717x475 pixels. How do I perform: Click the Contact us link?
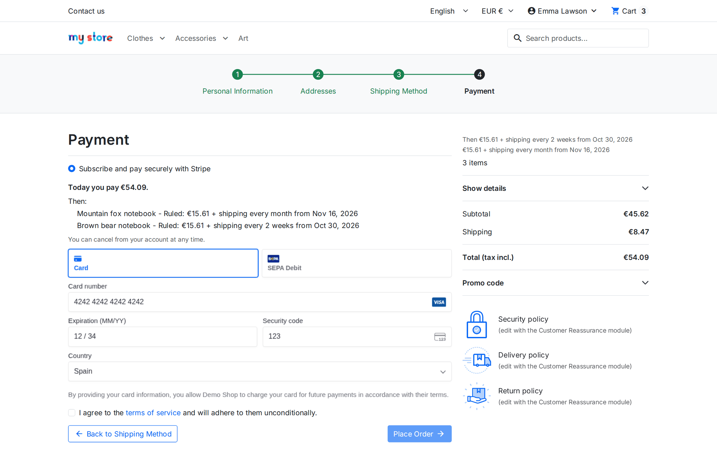point(86,11)
